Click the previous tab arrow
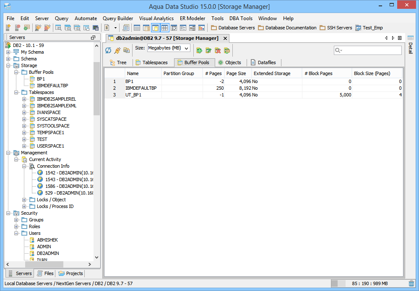 [x=386, y=38]
